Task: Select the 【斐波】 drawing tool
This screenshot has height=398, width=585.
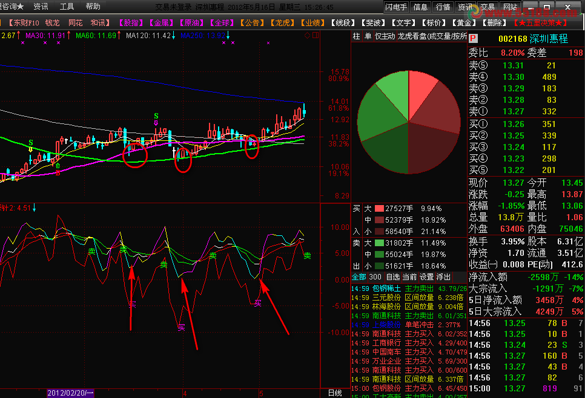Action: click(373, 23)
